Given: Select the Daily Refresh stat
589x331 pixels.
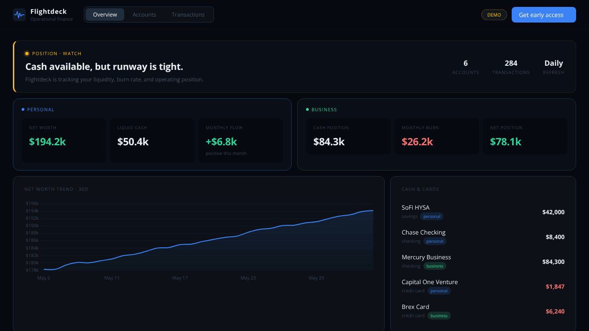Looking at the screenshot, I should [554, 67].
